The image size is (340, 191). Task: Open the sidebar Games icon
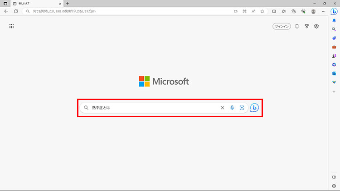tap(334, 56)
